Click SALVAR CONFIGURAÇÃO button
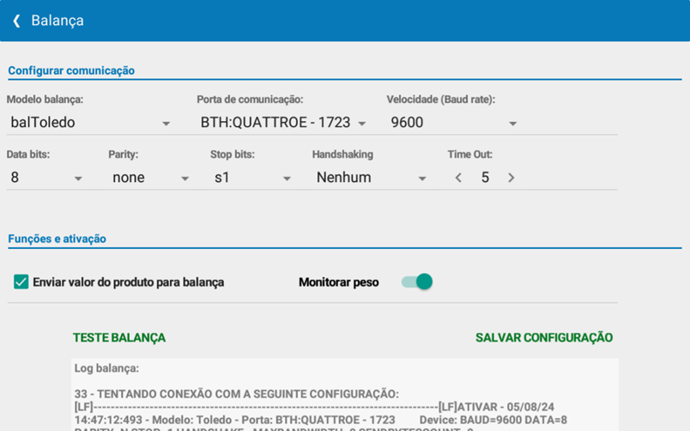This screenshot has width=690, height=431. pos(544,337)
